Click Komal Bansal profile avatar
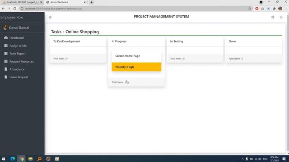289x162 pixels. click(x=5, y=27)
